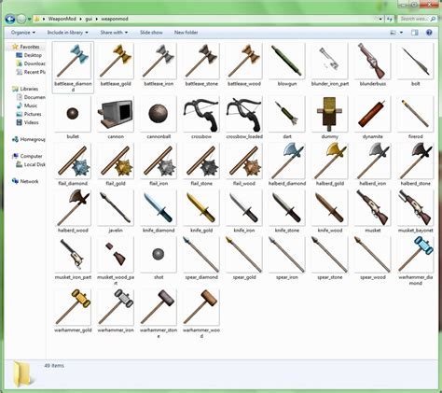Open the recent pages dropdown arrow
Image resolution: width=442 pixels, height=393 pixels.
click(x=29, y=19)
